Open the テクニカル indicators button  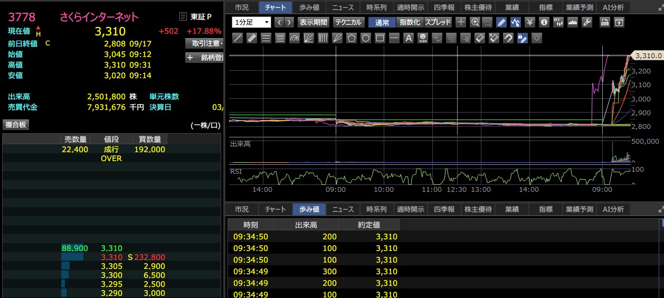pyautogui.click(x=348, y=22)
